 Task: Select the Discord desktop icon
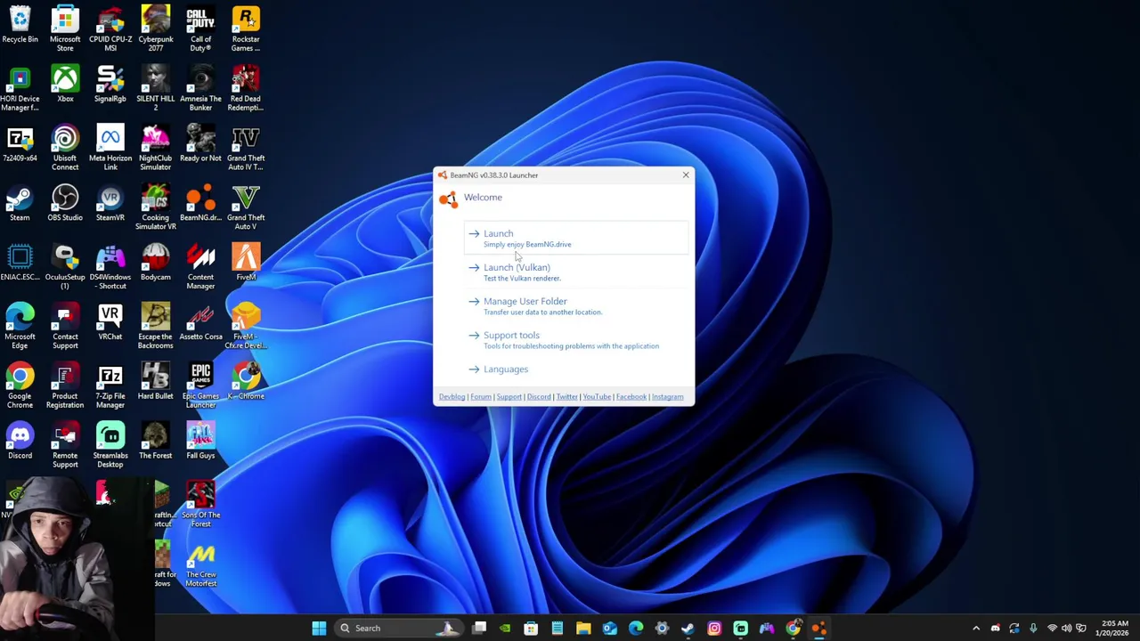click(x=20, y=442)
